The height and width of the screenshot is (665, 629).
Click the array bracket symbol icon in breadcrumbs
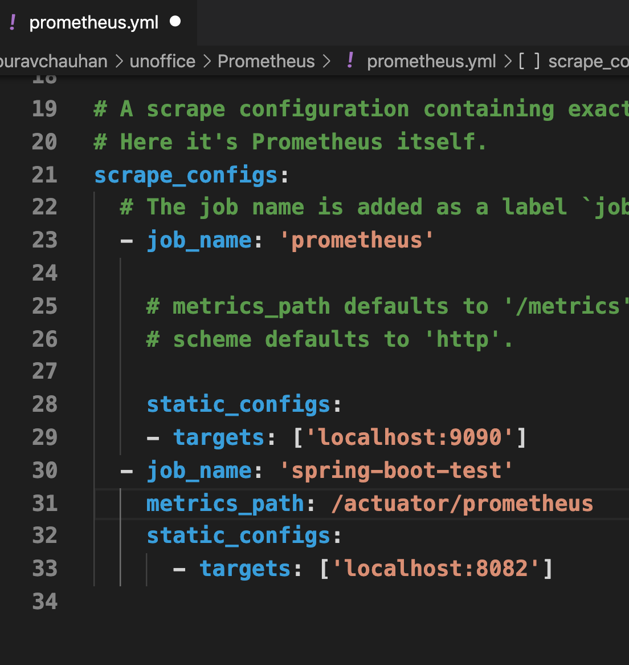[529, 61]
